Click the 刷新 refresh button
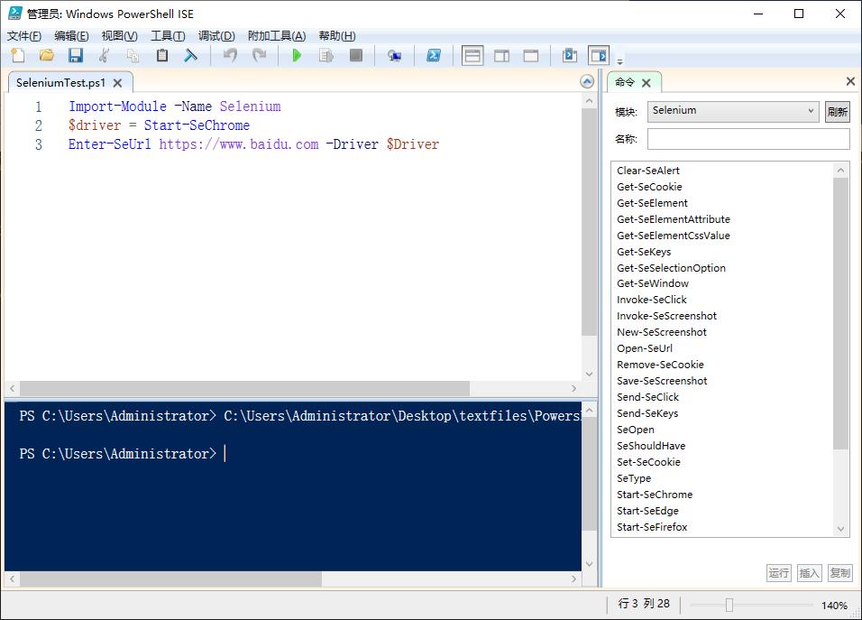 pyautogui.click(x=837, y=112)
